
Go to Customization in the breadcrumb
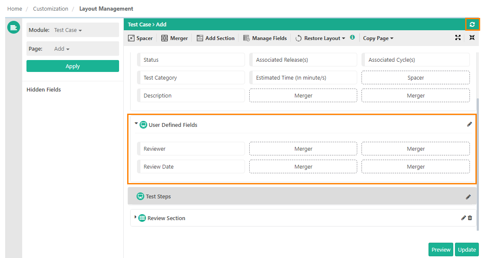[x=50, y=9]
